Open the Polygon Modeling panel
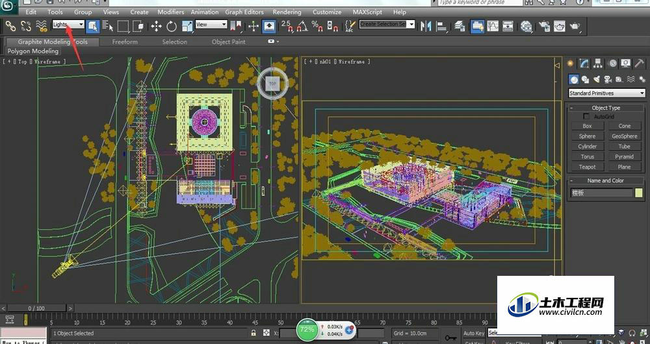Screen dimensions: 650x344 [x=33, y=51]
